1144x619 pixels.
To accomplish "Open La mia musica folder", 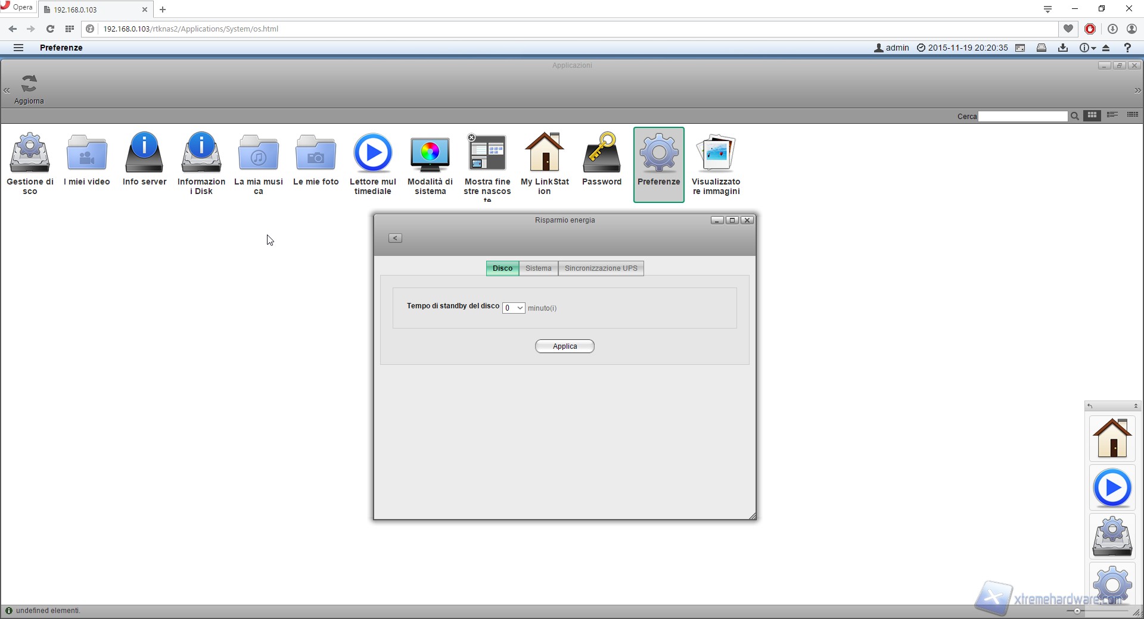I will pos(259,154).
